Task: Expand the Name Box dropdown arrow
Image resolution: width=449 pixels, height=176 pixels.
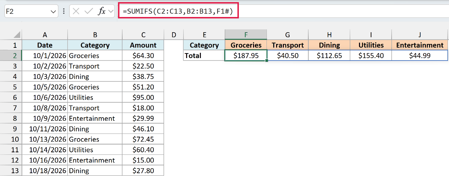Action: pyautogui.click(x=54, y=11)
